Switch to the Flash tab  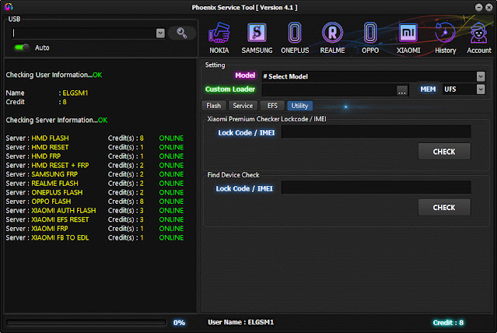[x=214, y=106]
